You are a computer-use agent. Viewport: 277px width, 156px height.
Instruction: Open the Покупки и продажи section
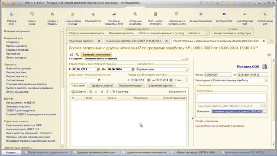[52, 18]
